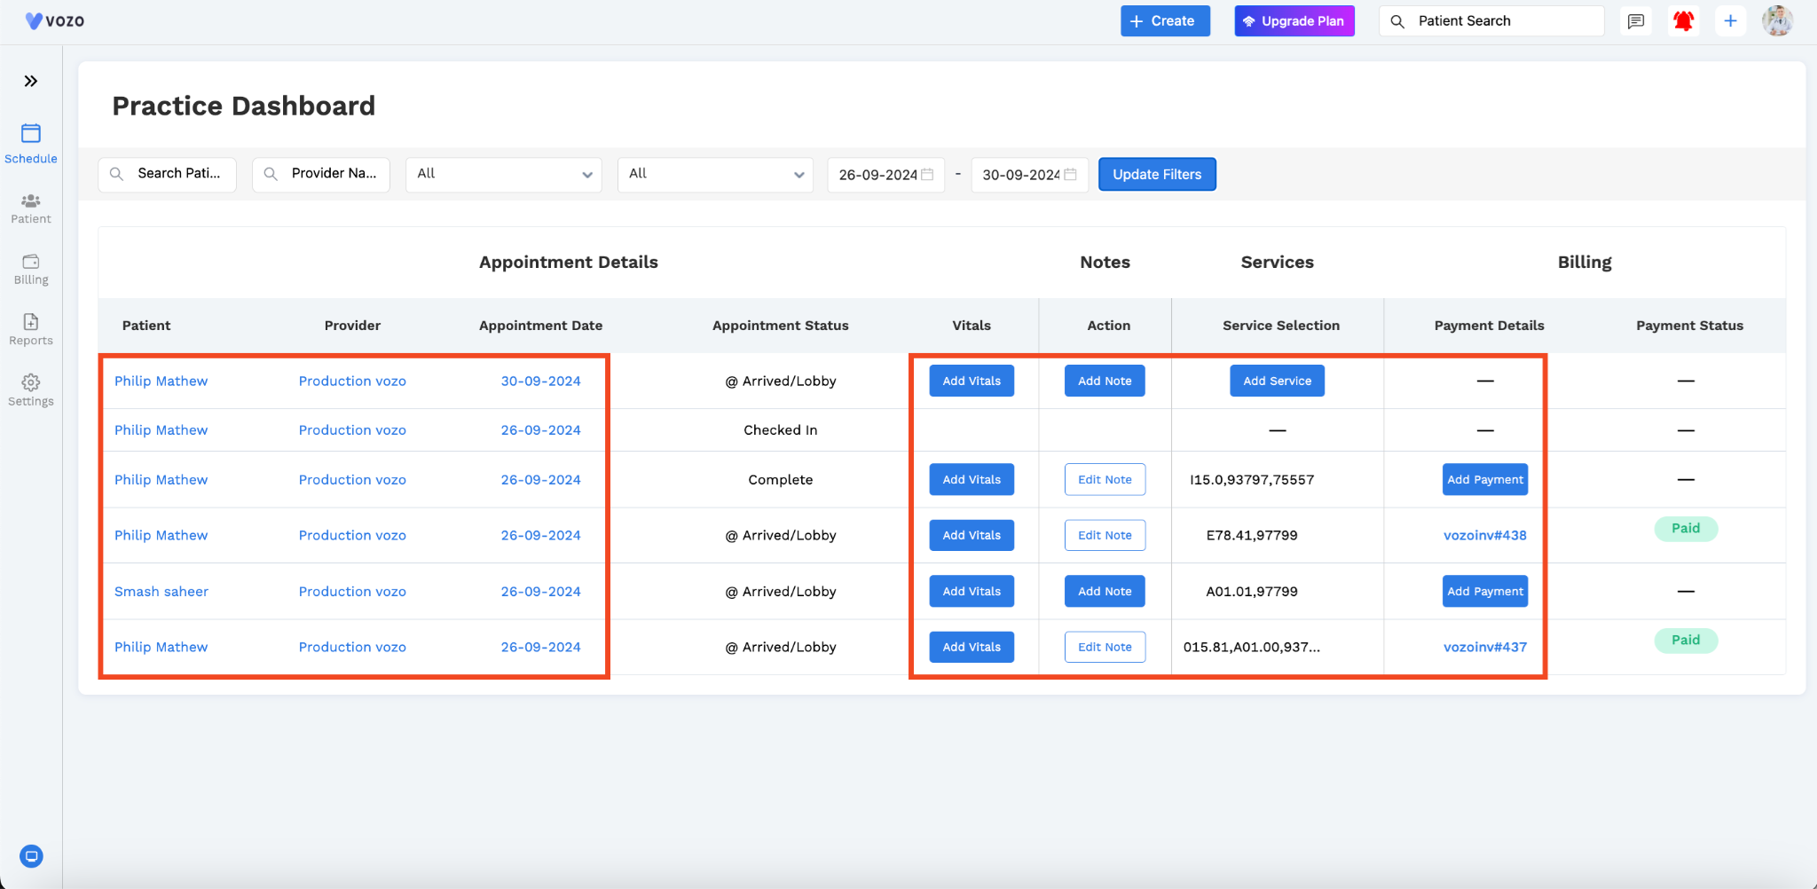Click Add Vitals in the vozoinv#437 row
The width and height of the screenshot is (1817, 889).
tap(971, 647)
